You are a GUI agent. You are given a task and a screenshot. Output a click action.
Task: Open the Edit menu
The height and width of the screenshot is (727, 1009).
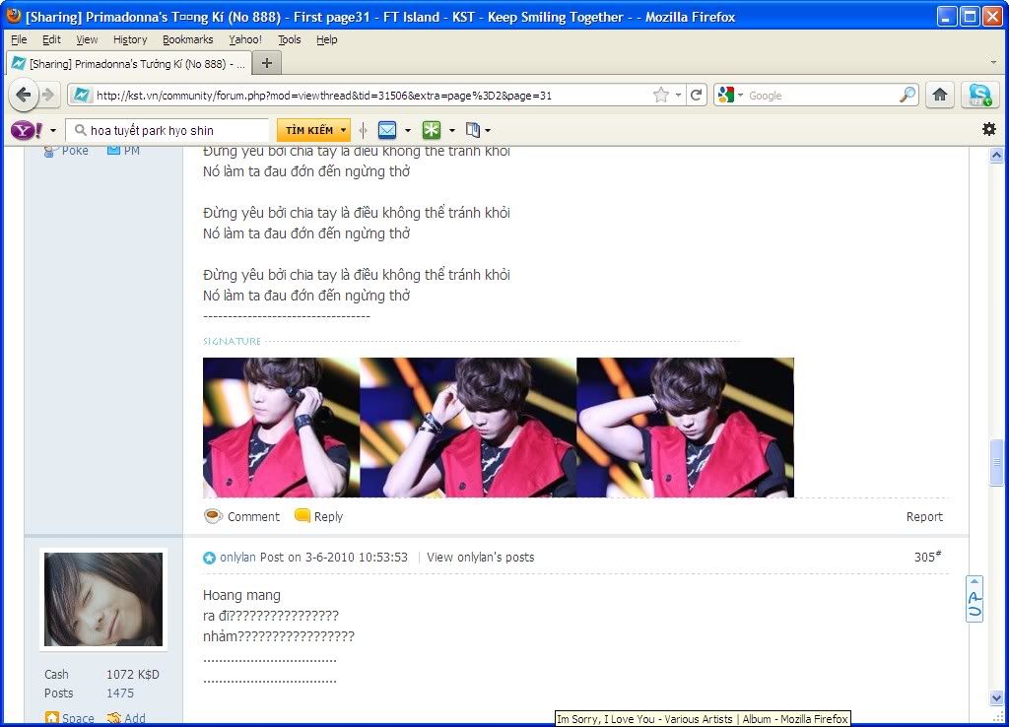point(51,39)
